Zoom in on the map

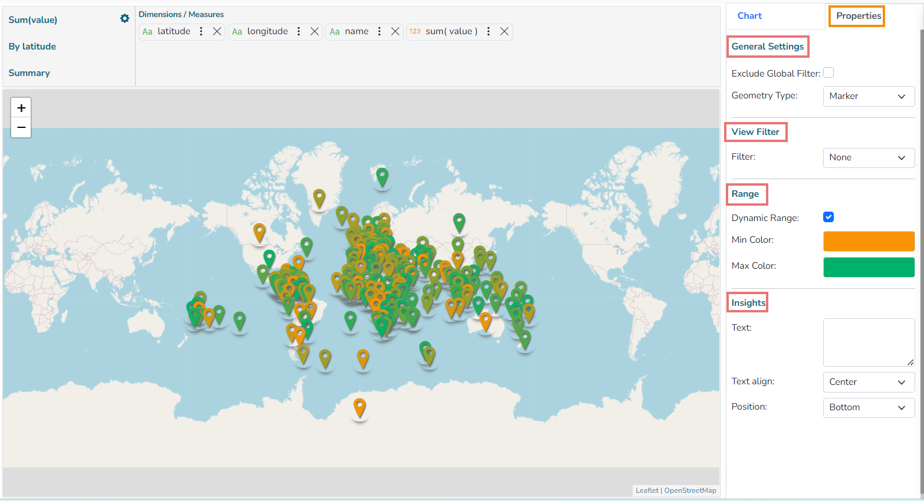pyautogui.click(x=21, y=108)
